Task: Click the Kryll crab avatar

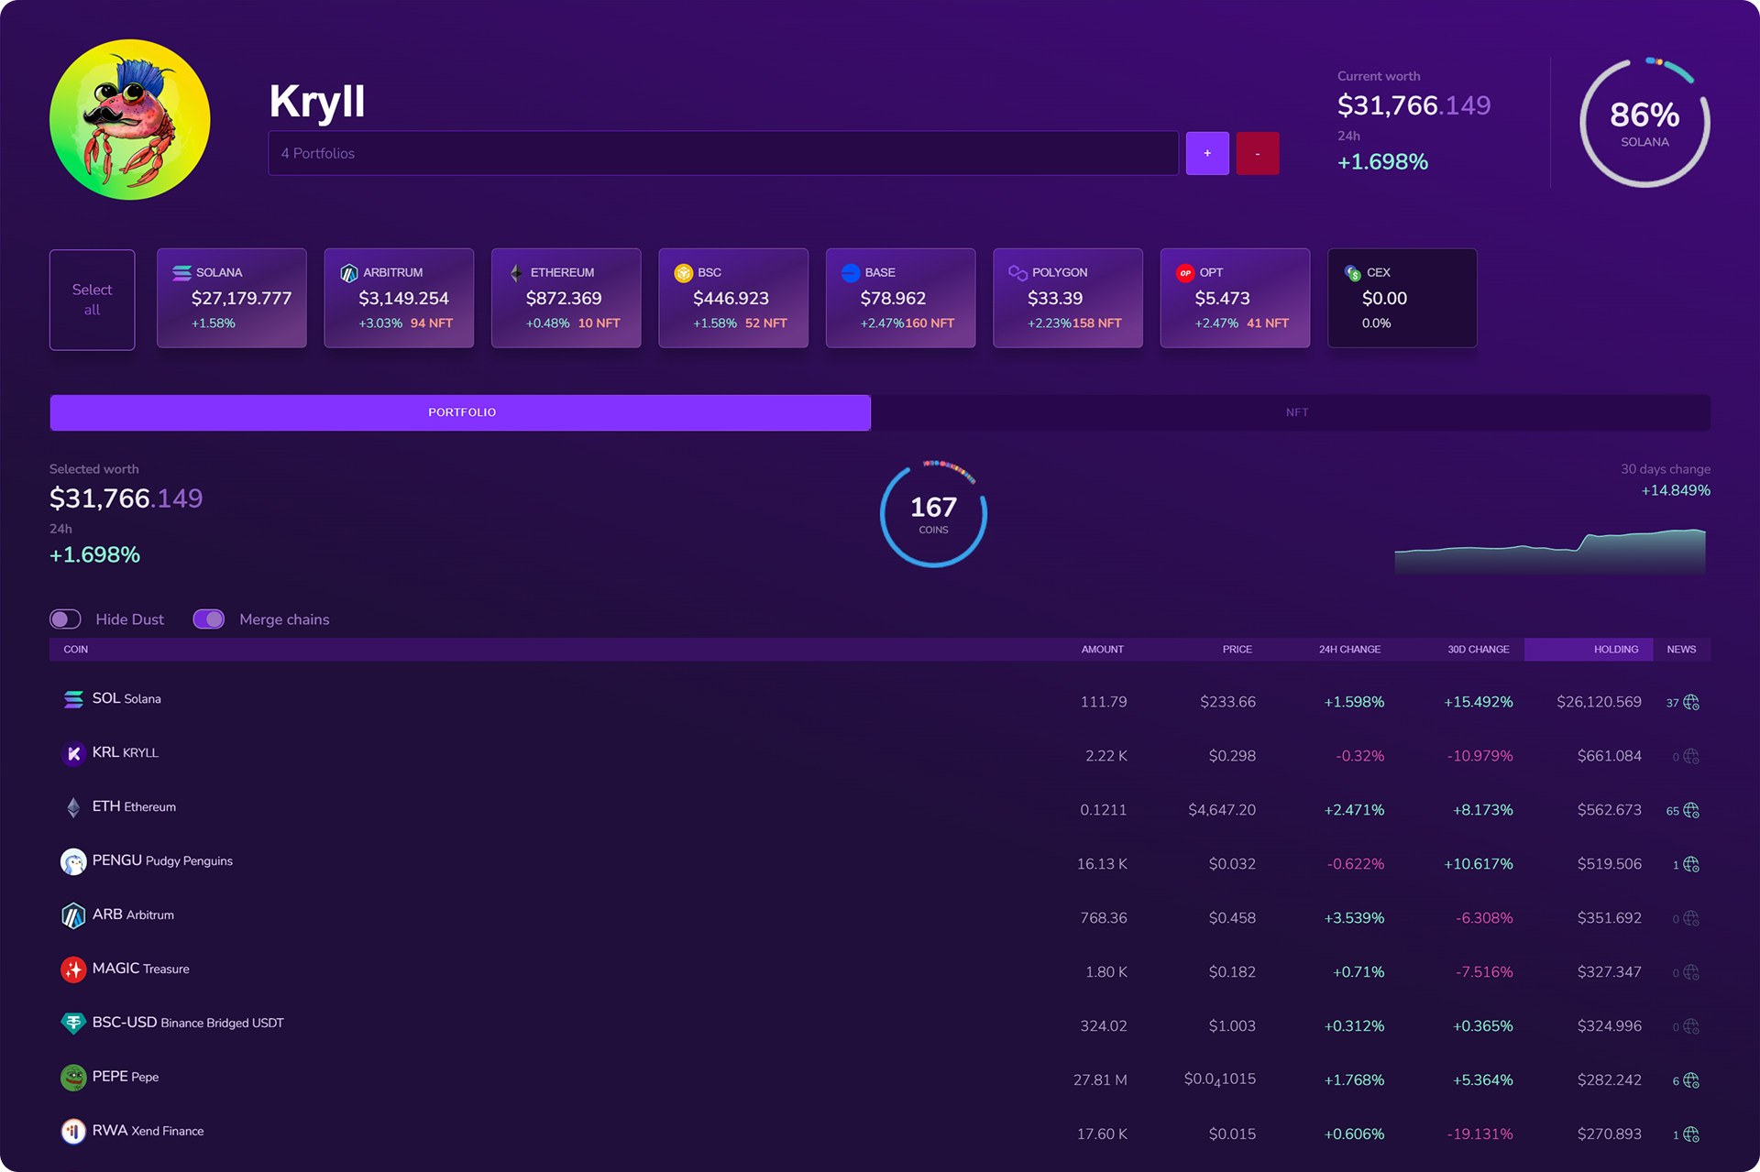Action: tap(129, 119)
